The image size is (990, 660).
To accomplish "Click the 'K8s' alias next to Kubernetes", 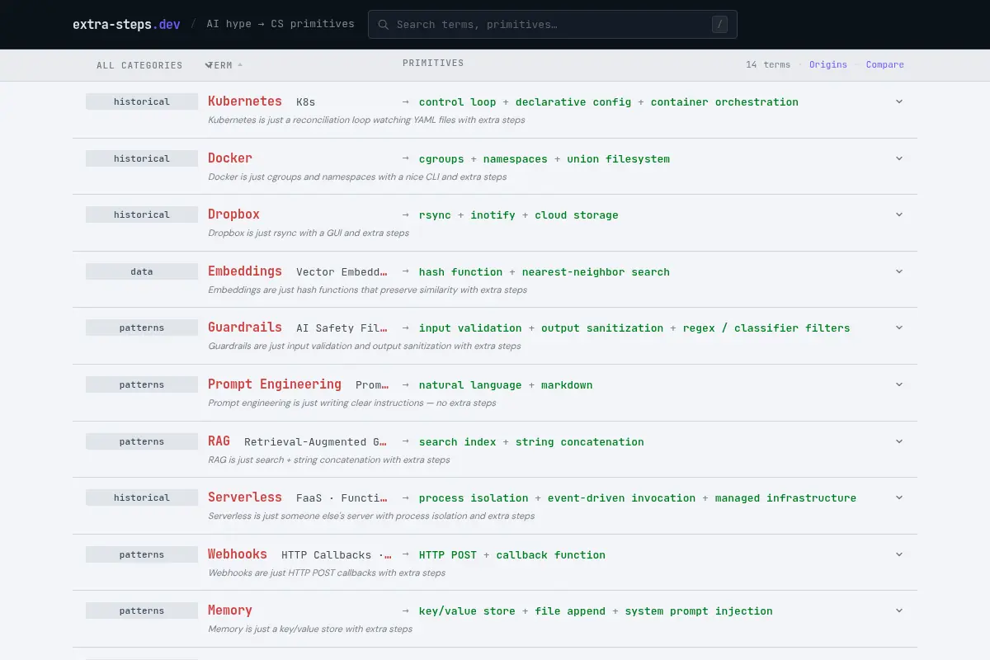I will [306, 102].
